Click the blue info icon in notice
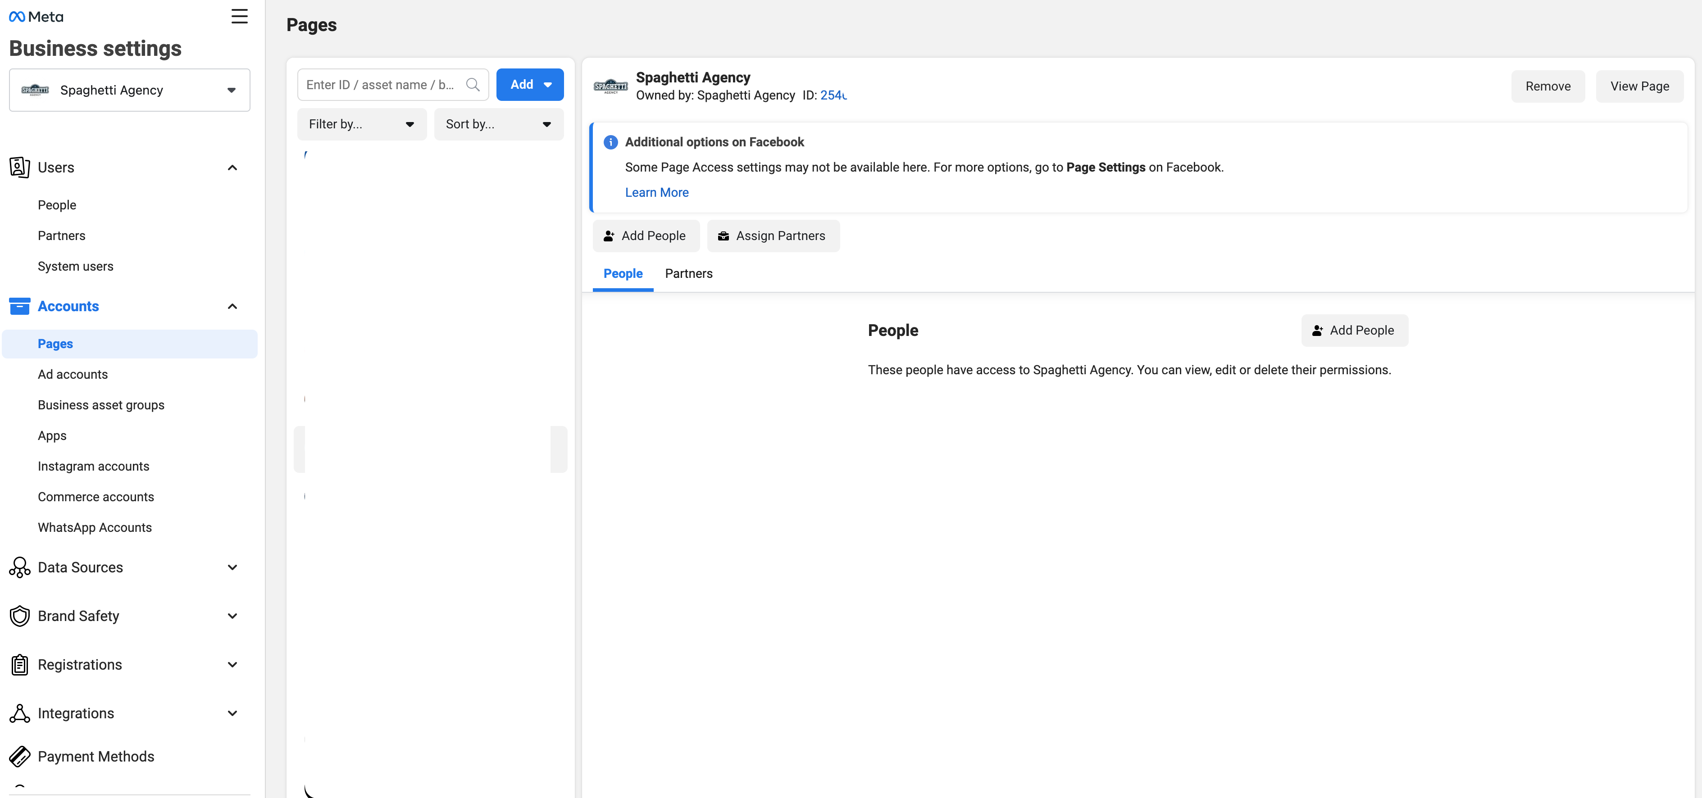Viewport: 1702px width, 798px height. 610,142
